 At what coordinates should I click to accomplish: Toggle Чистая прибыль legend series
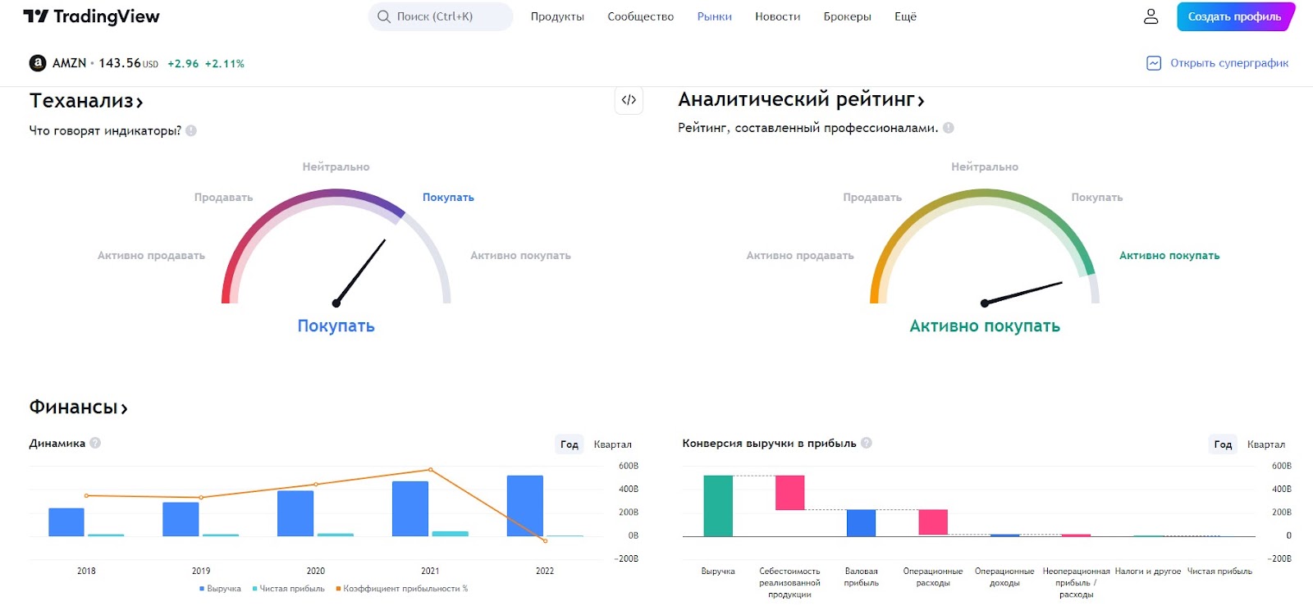click(x=288, y=589)
